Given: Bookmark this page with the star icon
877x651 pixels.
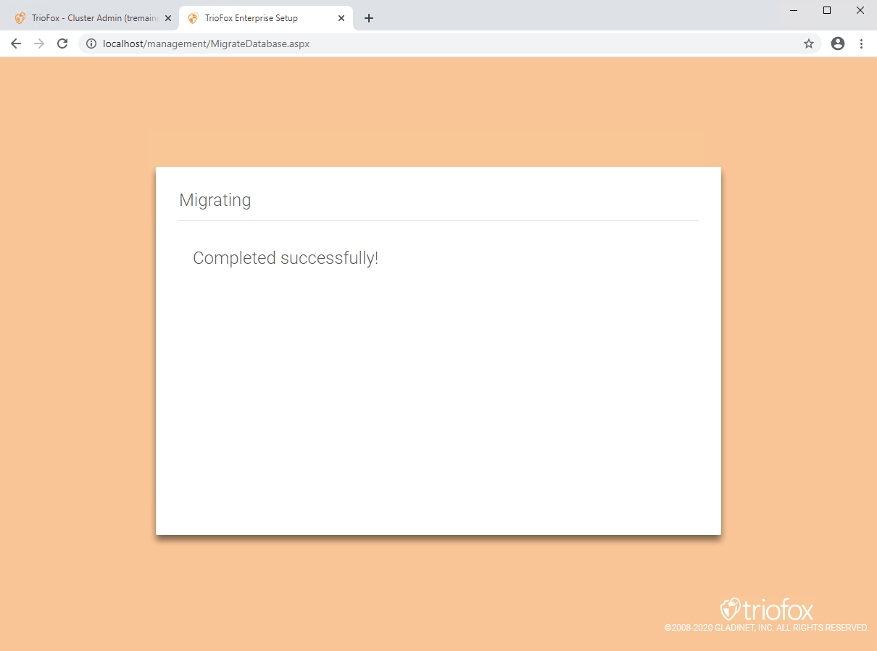Looking at the screenshot, I should coord(809,43).
